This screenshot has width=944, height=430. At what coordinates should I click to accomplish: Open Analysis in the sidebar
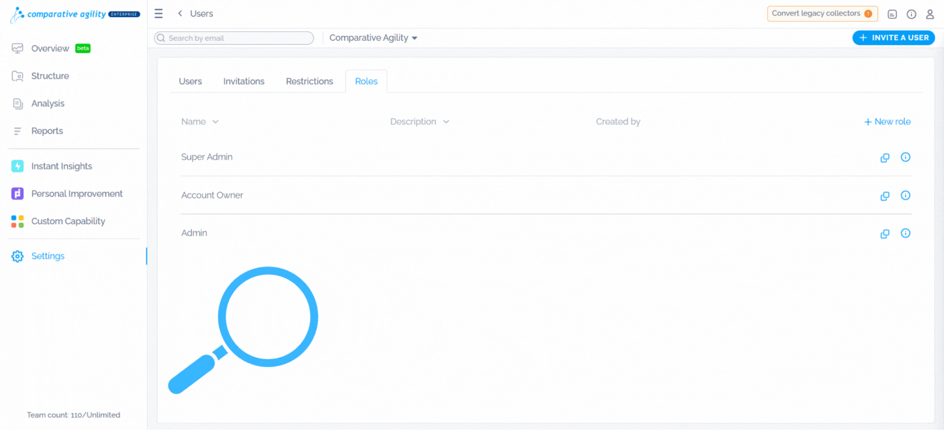tap(48, 104)
